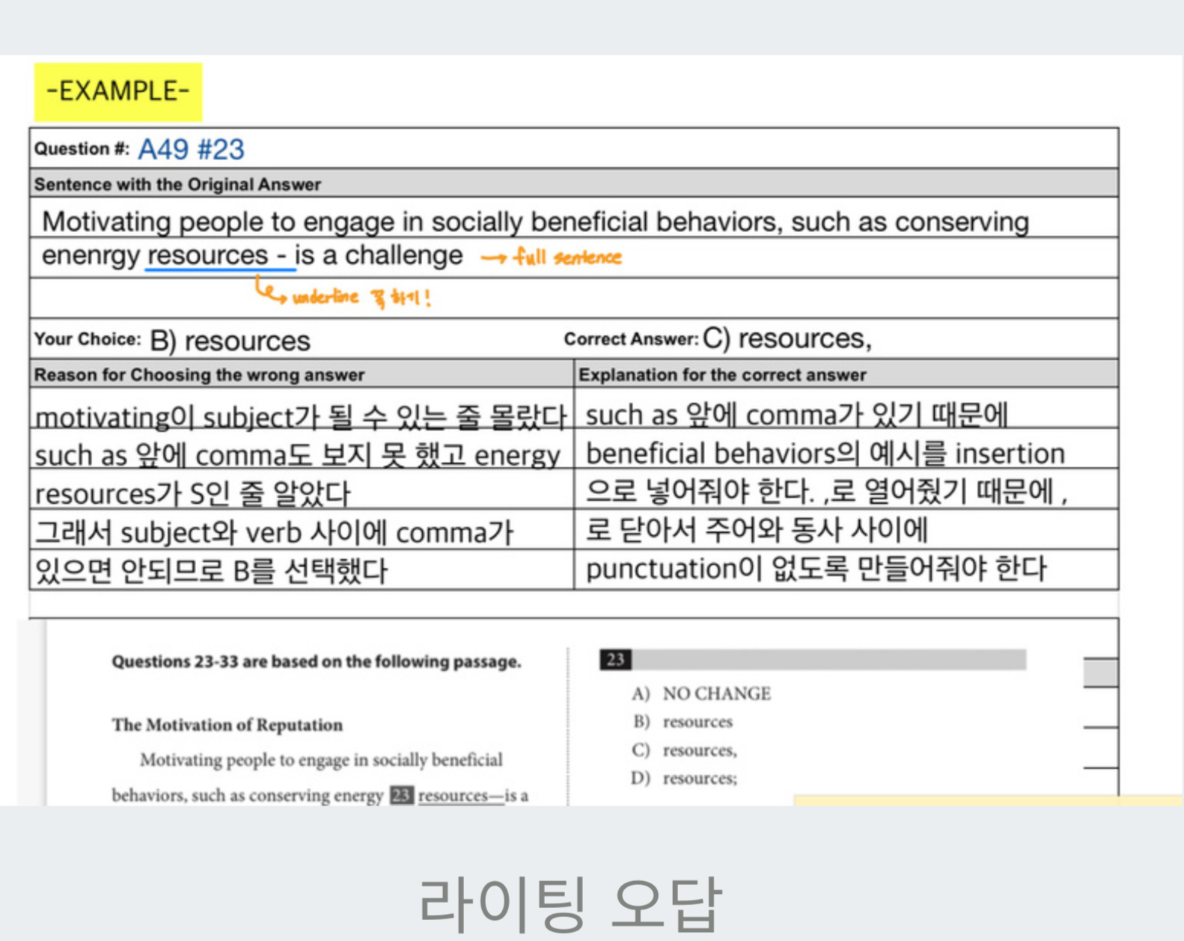Click the black question 23 number box

pyautogui.click(x=615, y=660)
